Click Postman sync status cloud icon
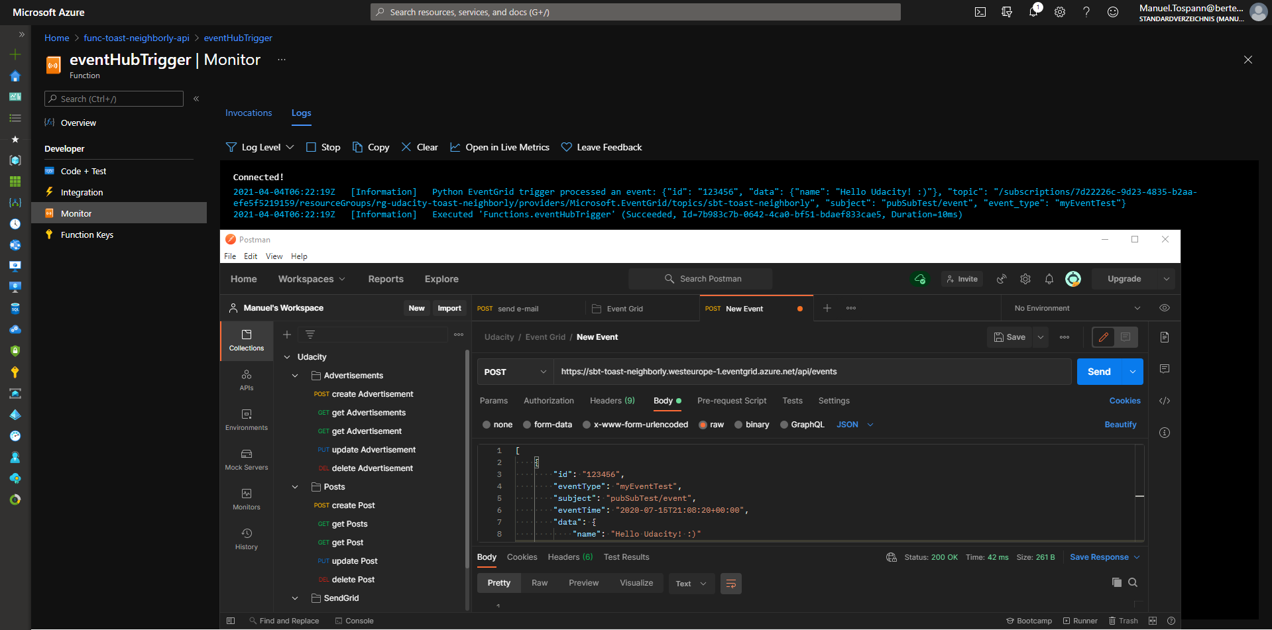The width and height of the screenshot is (1272, 630). [920, 279]
